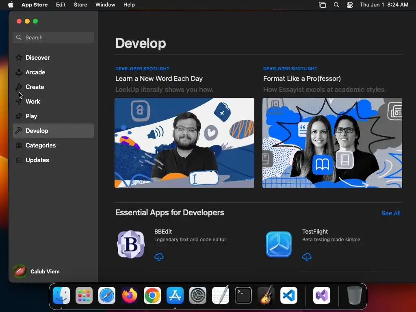416x312 pixels.
Task: Open 'Learn a New Word Each Day' headline
Action: coord(159,78)
